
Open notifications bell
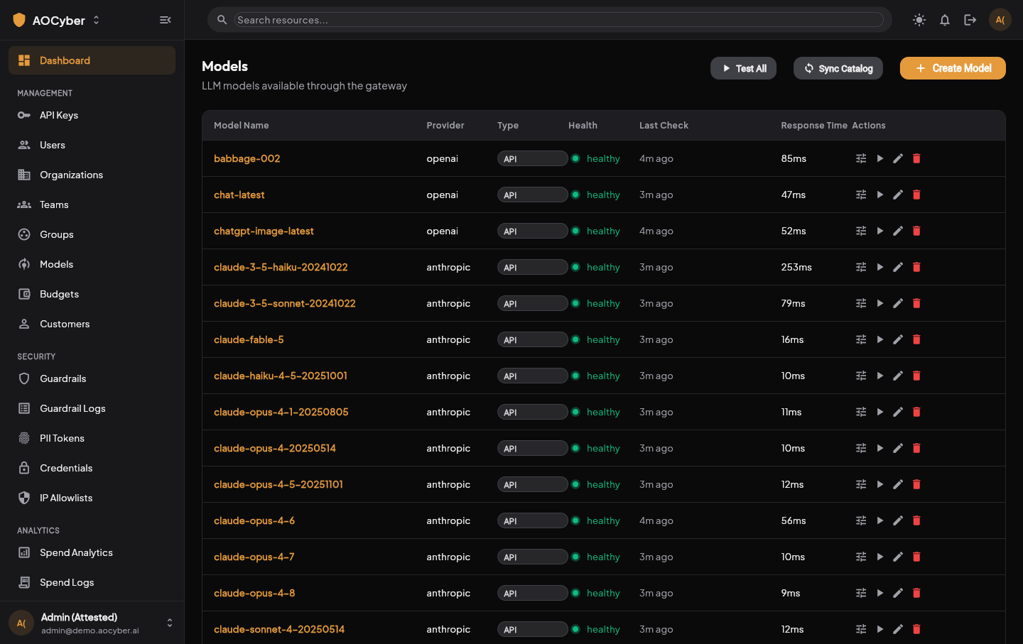coord(945,20)
